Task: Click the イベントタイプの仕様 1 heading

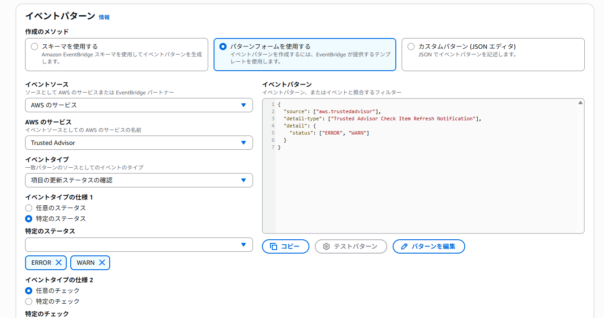Action: coord(59,197)
